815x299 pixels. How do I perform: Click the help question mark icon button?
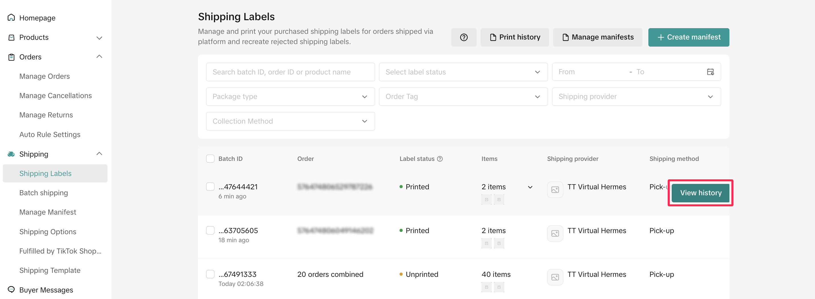[464, 37]
